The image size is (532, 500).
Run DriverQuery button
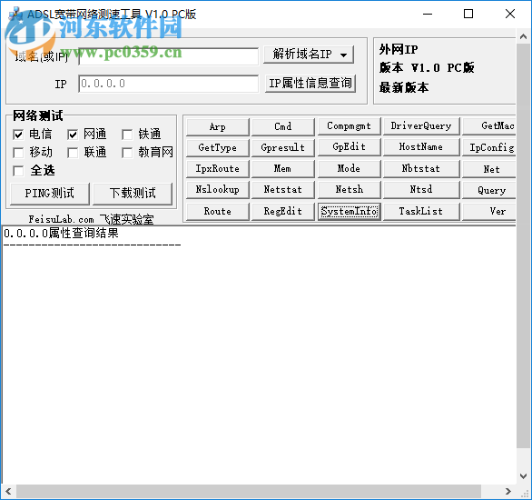pyautogui.click(x=421, y=126)
